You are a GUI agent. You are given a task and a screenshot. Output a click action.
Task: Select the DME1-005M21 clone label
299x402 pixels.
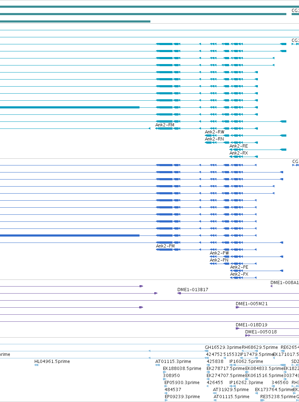pos(252,304)
